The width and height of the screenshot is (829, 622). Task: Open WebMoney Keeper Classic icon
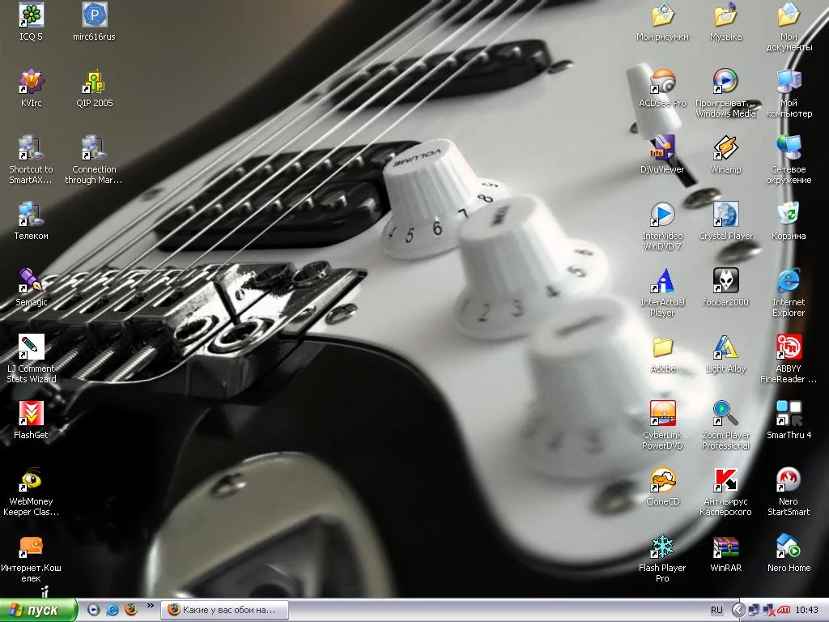pyautogui.click(x=31, y=480)
